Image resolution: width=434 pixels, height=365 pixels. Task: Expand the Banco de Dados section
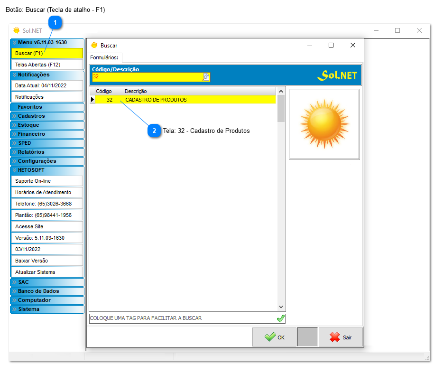47,291
